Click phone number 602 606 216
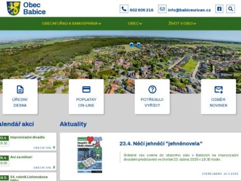The image size is (241, 181). 142,10
